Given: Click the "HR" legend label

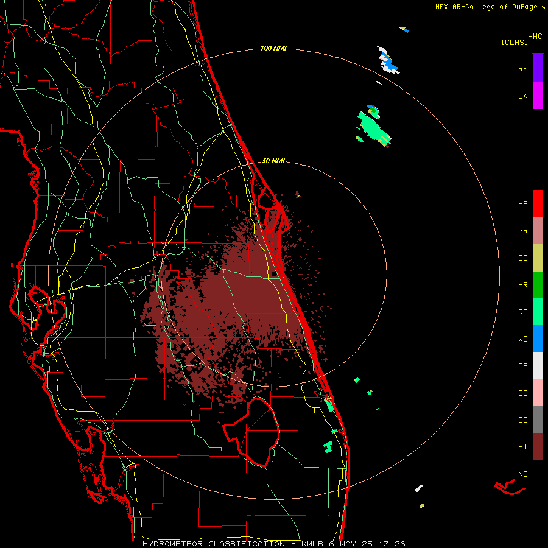Looking at the screenshot, I should [522, 285].
